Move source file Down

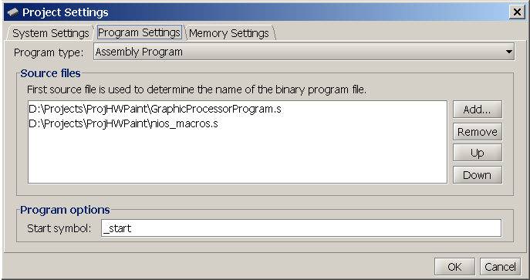[478, 175]
